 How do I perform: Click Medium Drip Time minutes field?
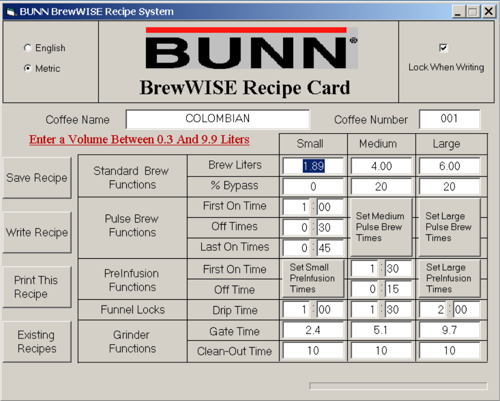pyautogui.click(x=364, y=309)
